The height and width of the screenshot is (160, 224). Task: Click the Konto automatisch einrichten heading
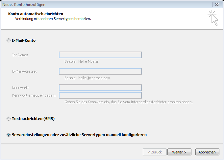click(36, 14)
